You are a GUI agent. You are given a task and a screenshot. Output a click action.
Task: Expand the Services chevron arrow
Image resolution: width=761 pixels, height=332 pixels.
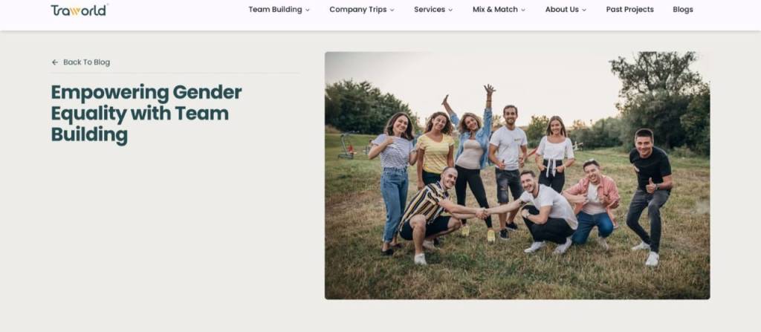pos(450,10)
